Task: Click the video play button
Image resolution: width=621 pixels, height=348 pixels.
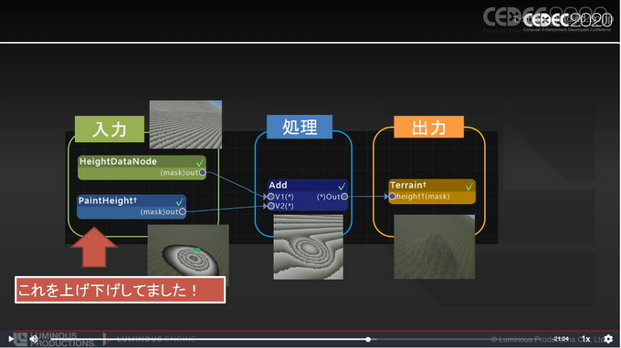Action: click(x=11, y=339)
